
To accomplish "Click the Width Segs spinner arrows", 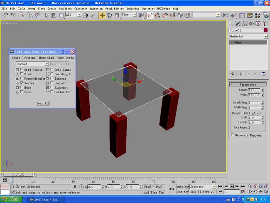I will pos(263,107).
